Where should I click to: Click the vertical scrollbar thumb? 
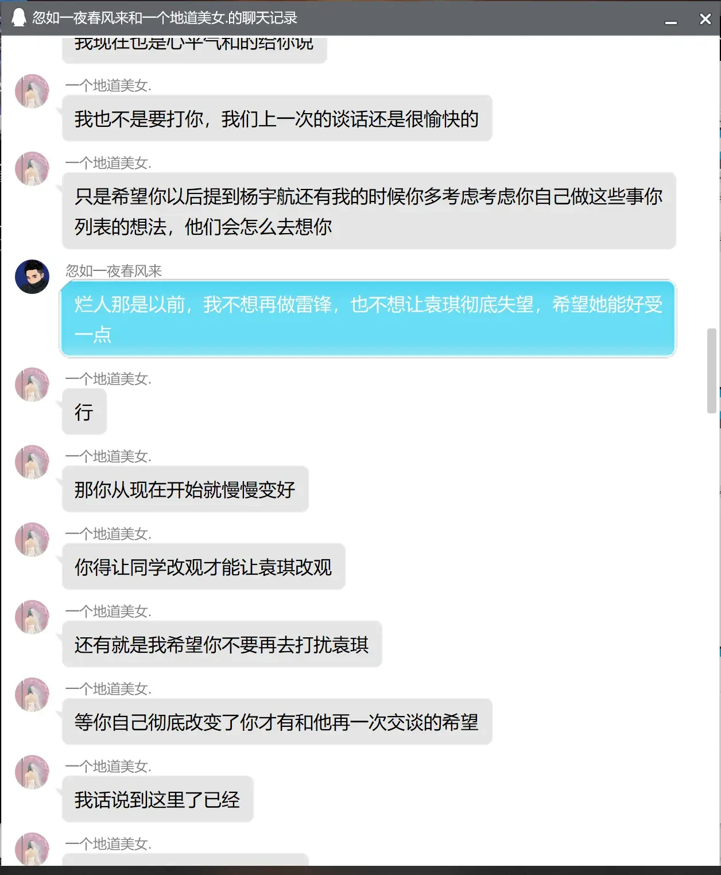pyautogui.click(x=712, y=371)
